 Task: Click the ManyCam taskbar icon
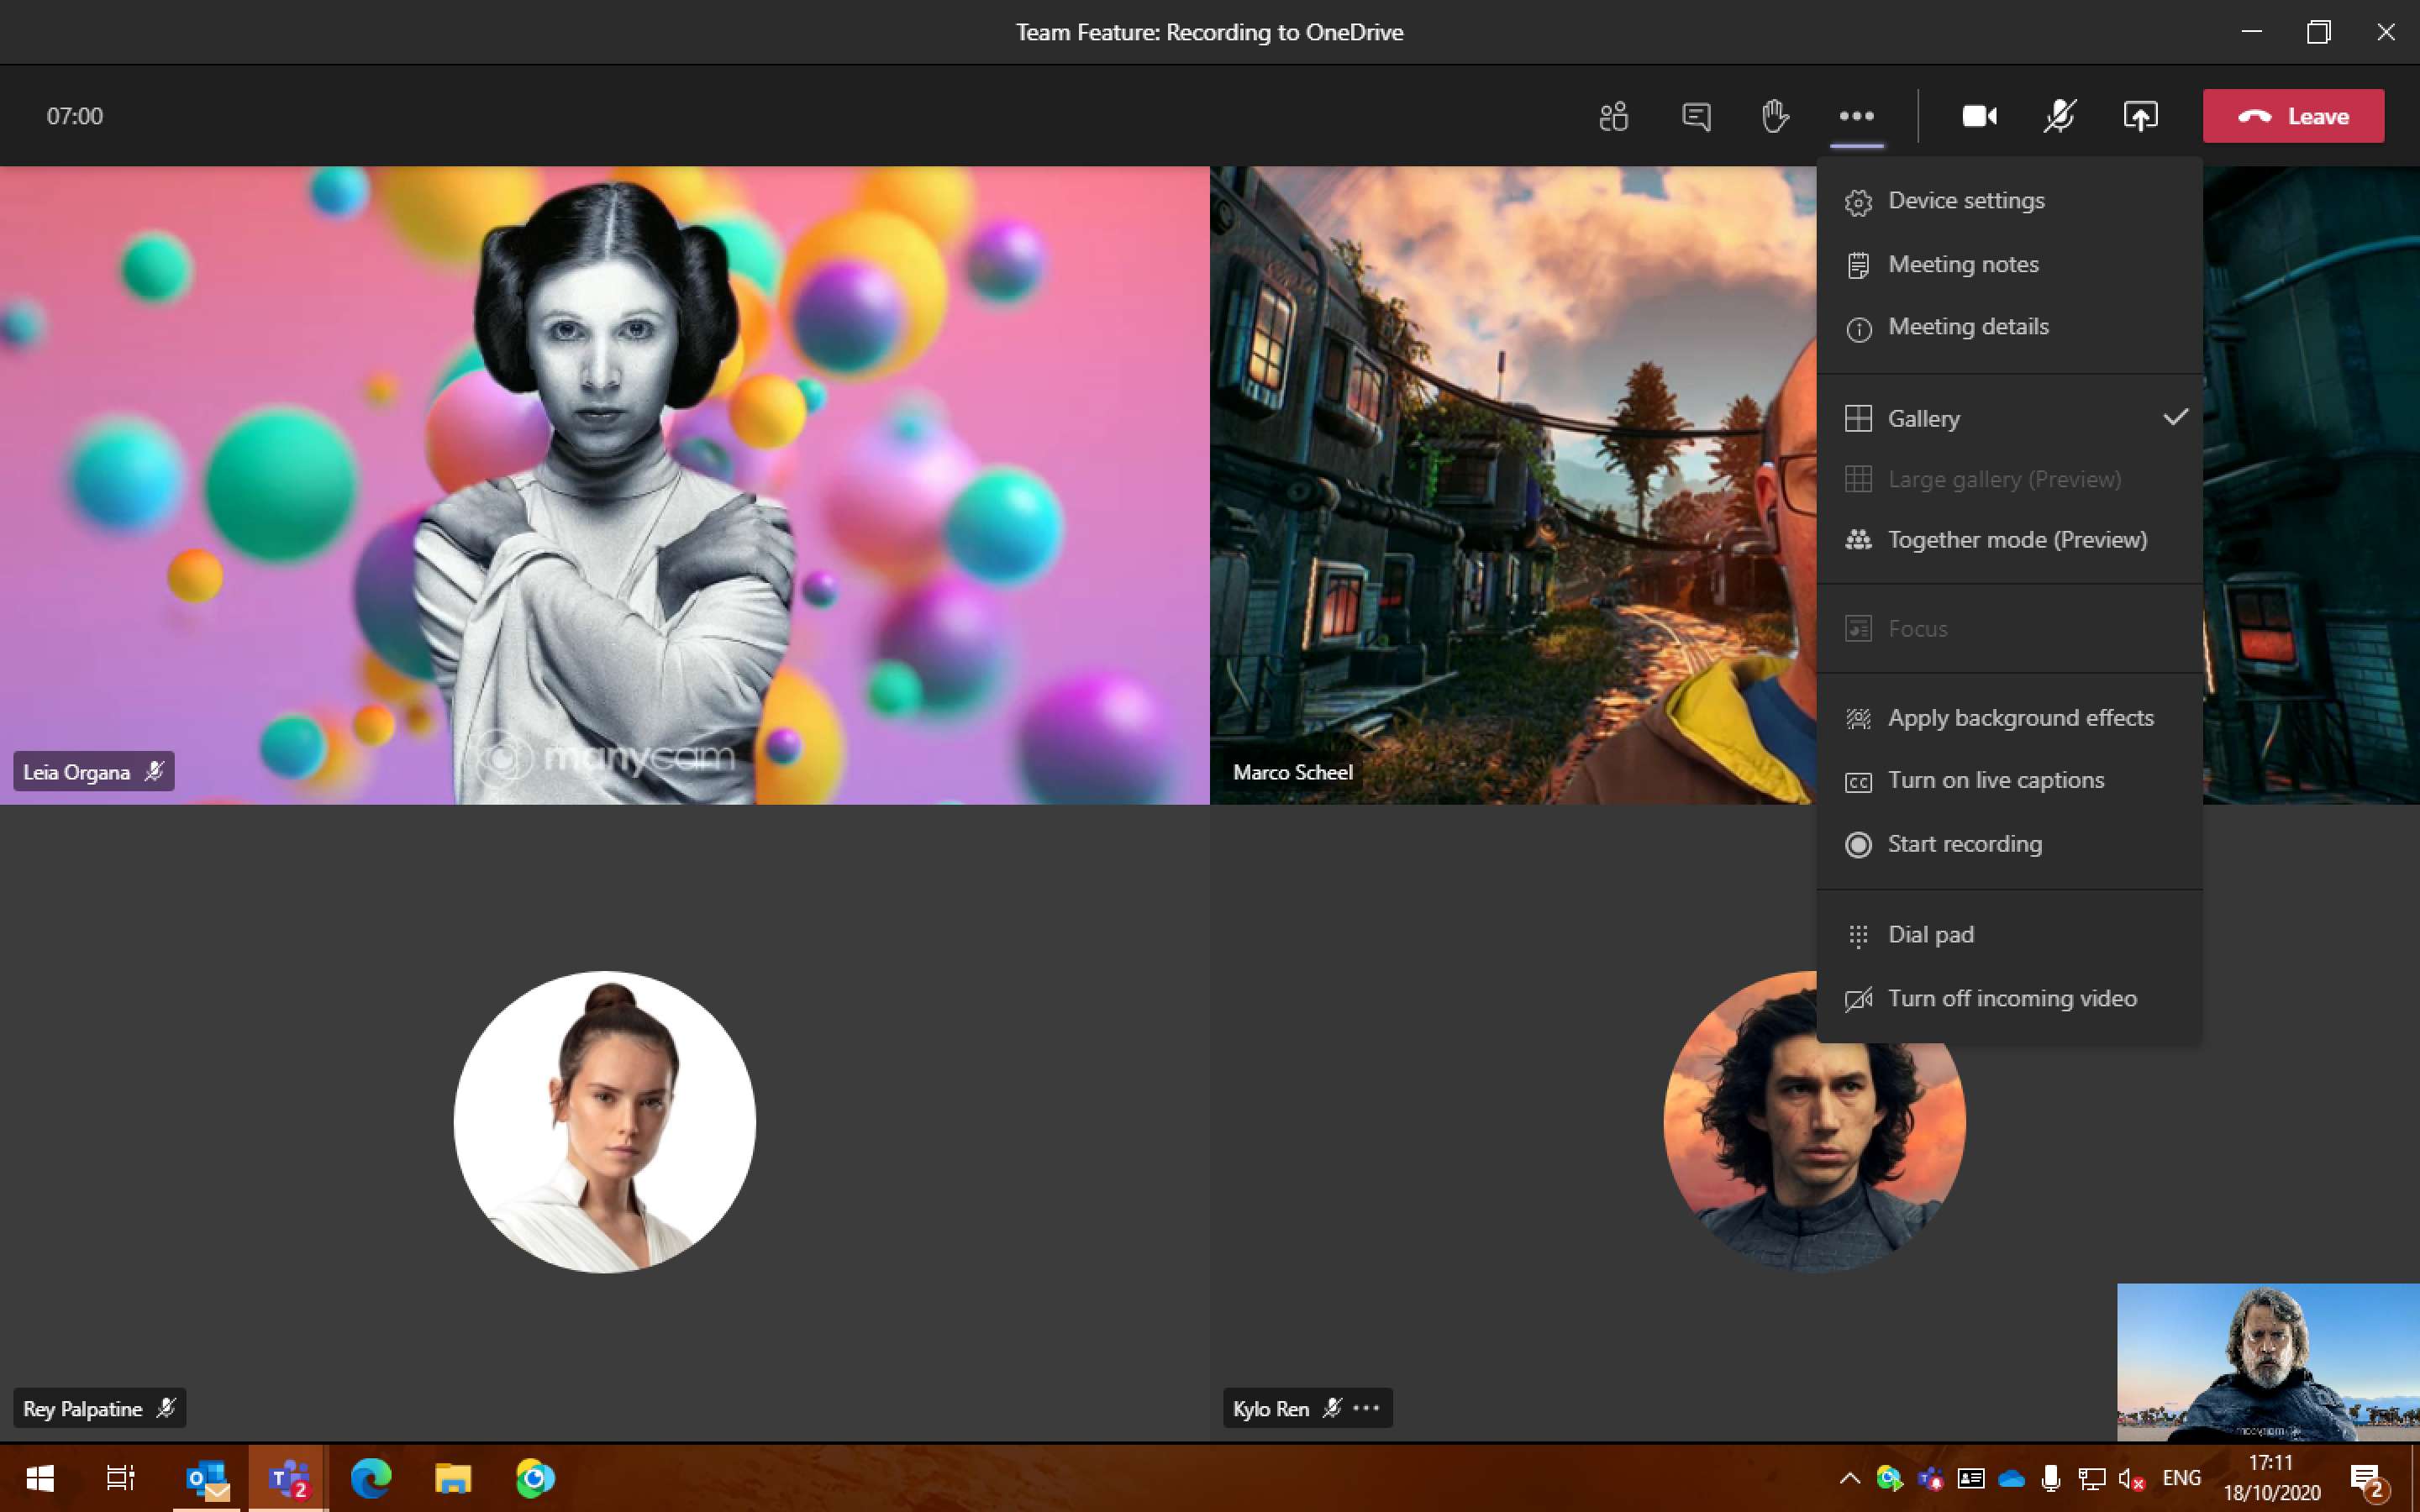tap(535, 1477)
